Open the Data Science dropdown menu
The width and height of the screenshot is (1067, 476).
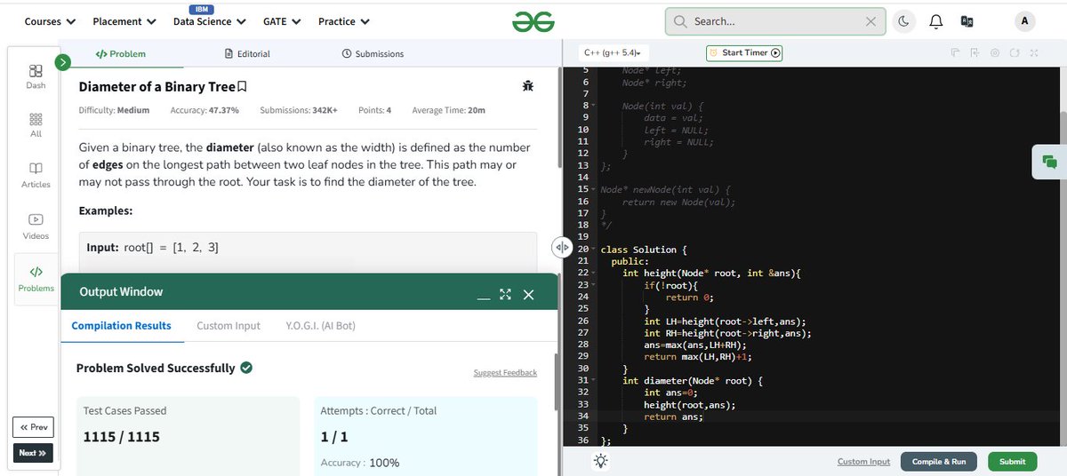(x=209, y=21)
